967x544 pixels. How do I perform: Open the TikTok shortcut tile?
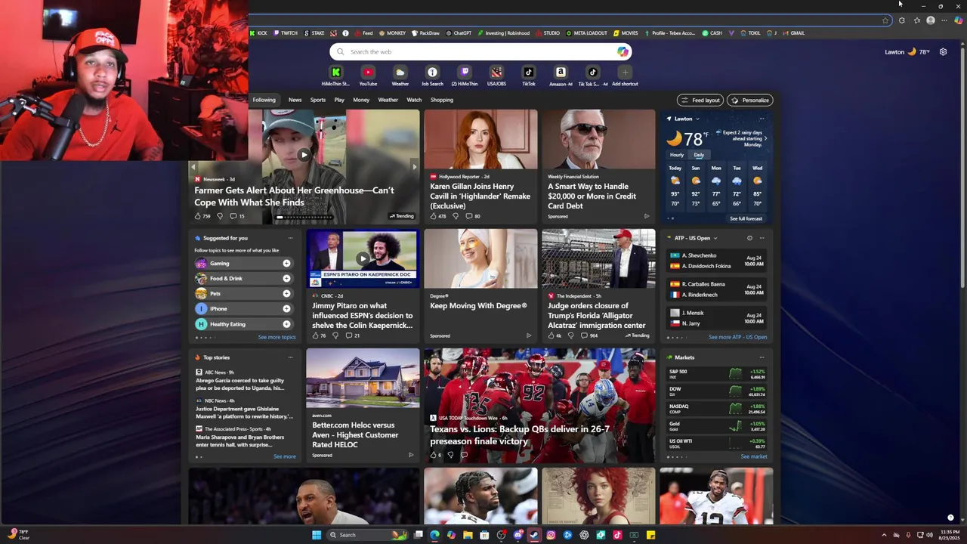tap(528, 76)
